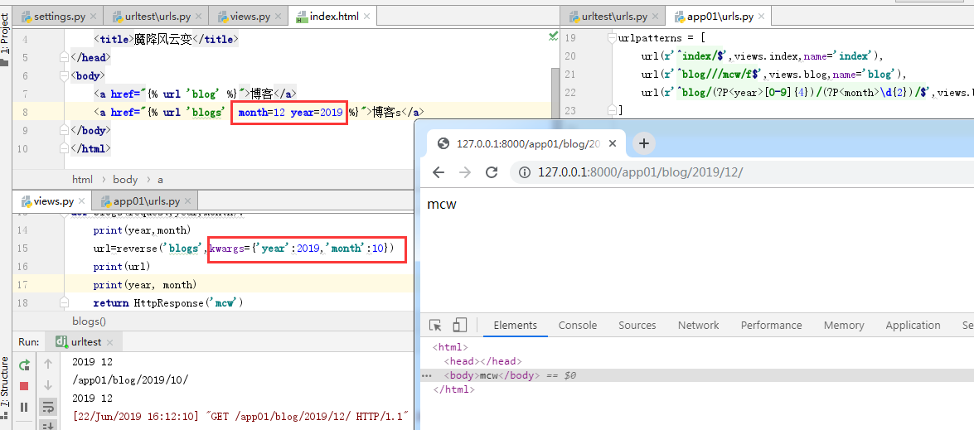974x430 pixels.
Task: Close the 127.0.0.1:8000 browser tab
Action: [x=613, y=144]
